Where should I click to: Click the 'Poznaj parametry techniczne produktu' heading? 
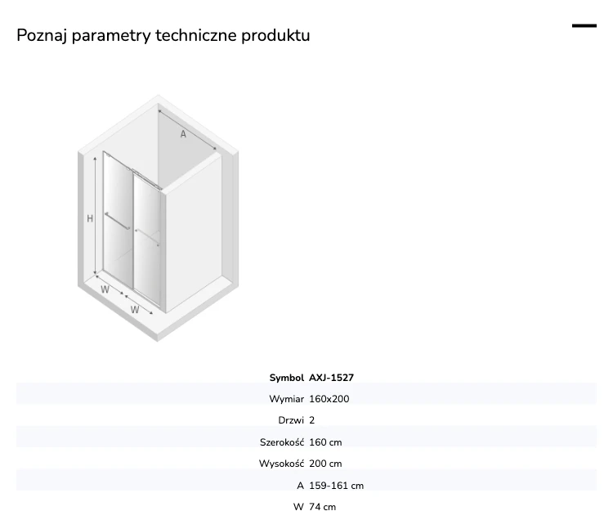163,36
